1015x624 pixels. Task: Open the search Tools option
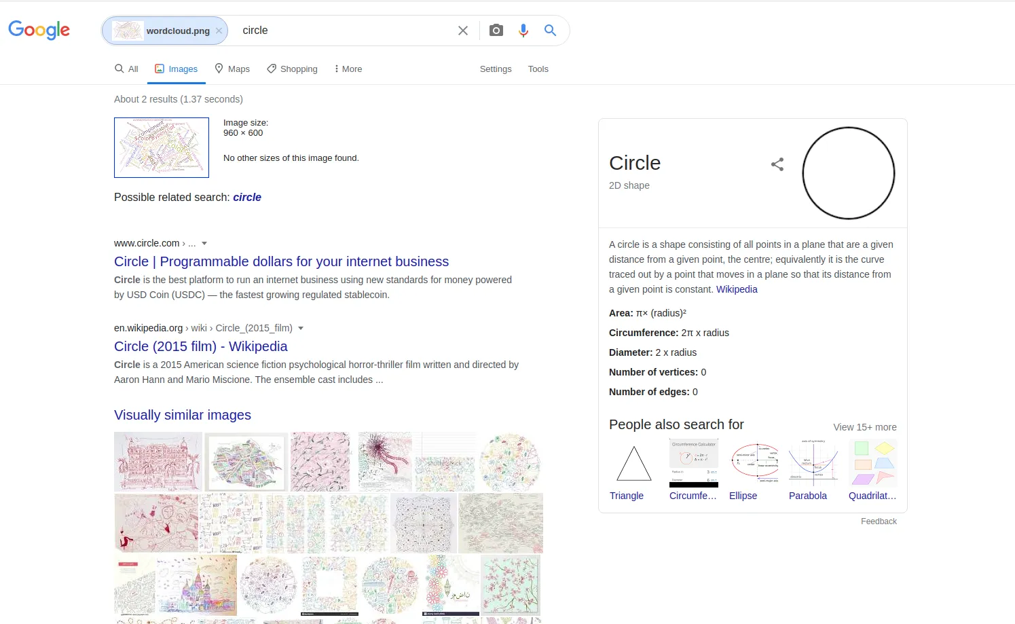click(x=538, y=69)
